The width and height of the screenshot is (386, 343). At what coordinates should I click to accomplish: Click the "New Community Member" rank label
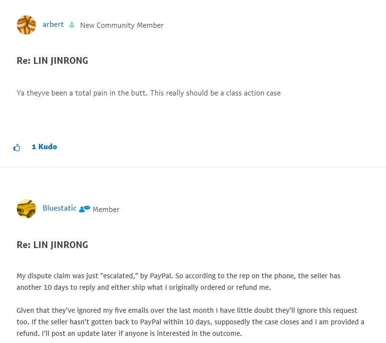122,25
